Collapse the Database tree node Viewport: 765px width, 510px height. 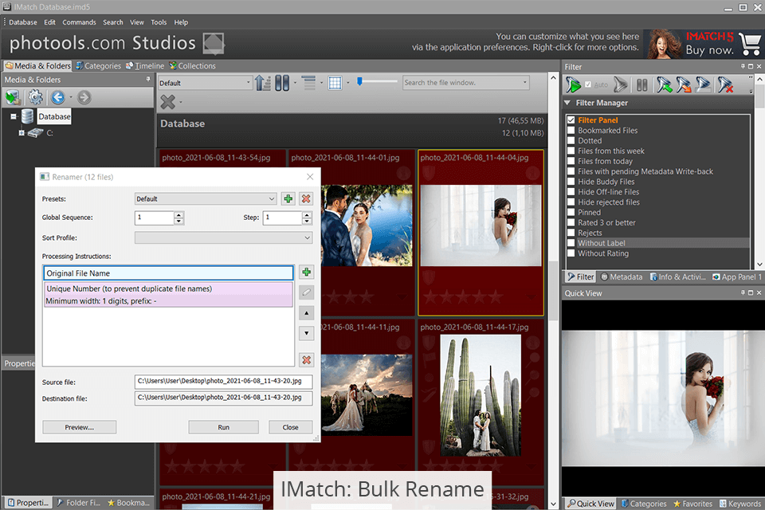[x=14, y=116]
